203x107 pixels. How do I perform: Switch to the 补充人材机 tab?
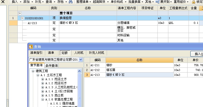(96, 53)
